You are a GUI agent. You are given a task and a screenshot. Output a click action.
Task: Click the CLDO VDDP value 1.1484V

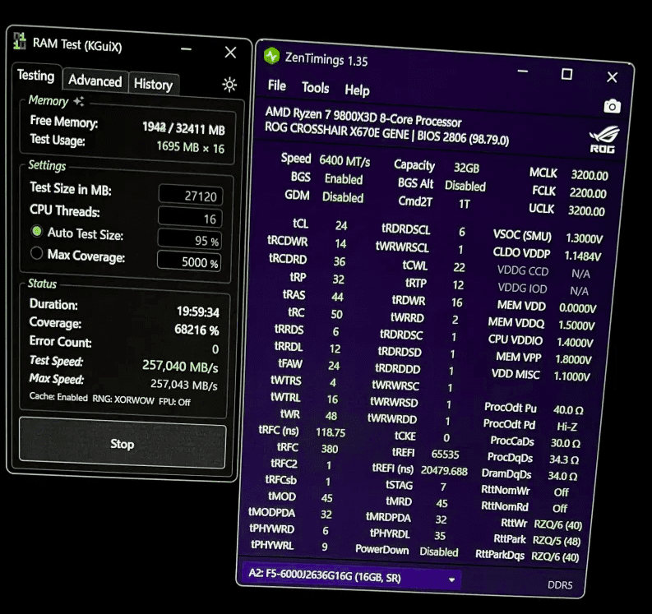pyautogui.click(x=583, y=256)
